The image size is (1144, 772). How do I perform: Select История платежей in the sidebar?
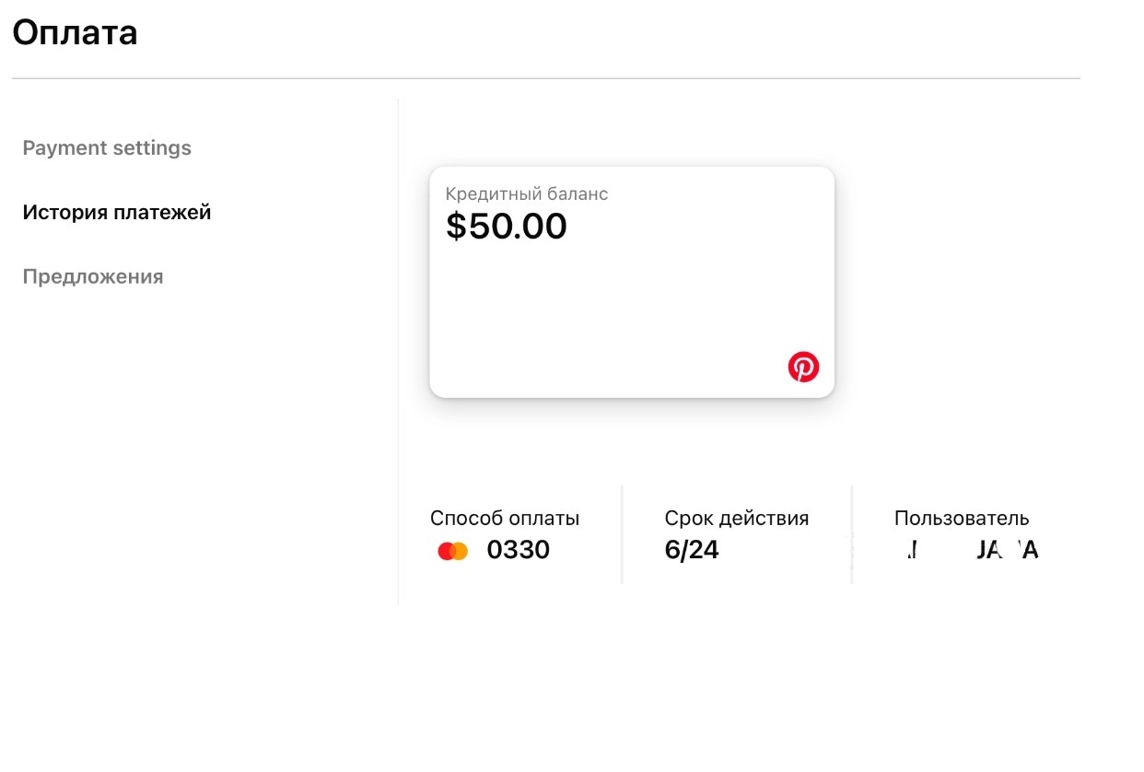[x=117, y=213]
